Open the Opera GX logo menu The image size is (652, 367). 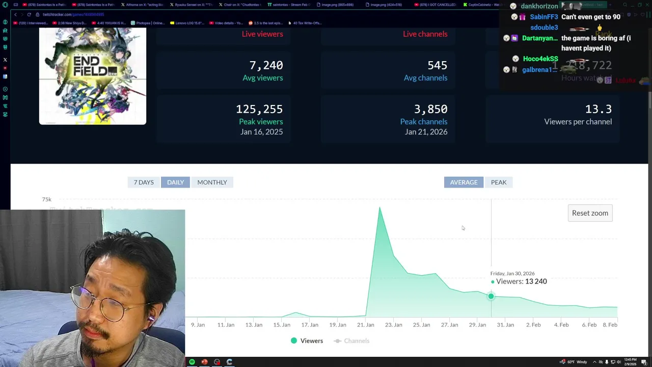point(5,5)
